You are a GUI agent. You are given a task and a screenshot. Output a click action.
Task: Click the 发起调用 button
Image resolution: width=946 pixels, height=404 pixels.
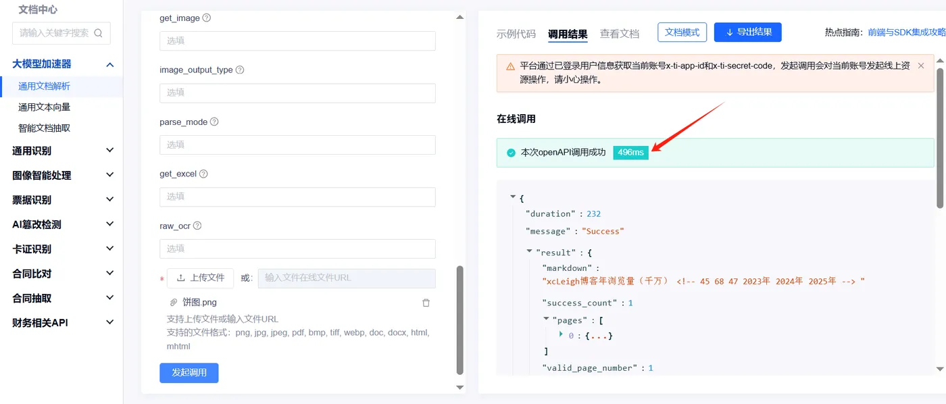click(x=189, y=373)
